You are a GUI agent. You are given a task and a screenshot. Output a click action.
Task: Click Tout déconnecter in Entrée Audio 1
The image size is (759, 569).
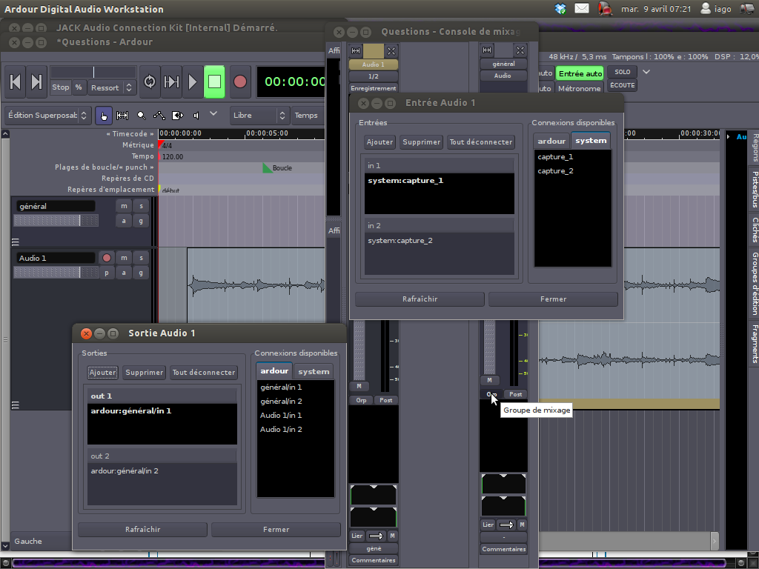[481, 142]
